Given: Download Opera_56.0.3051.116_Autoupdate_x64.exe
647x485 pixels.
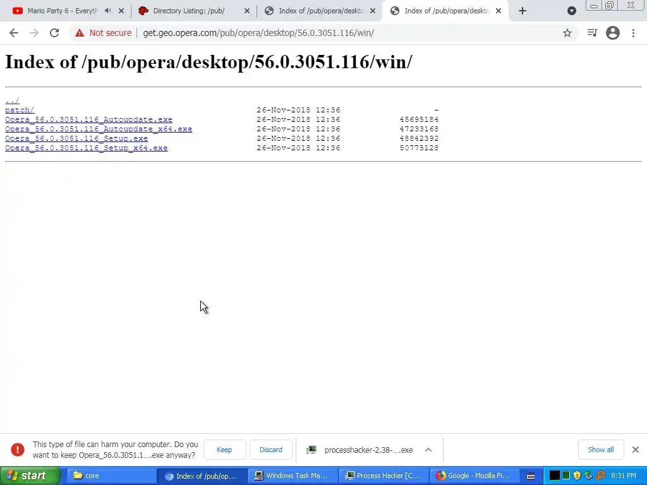Looking at the screenshot, I should point(99,129).
